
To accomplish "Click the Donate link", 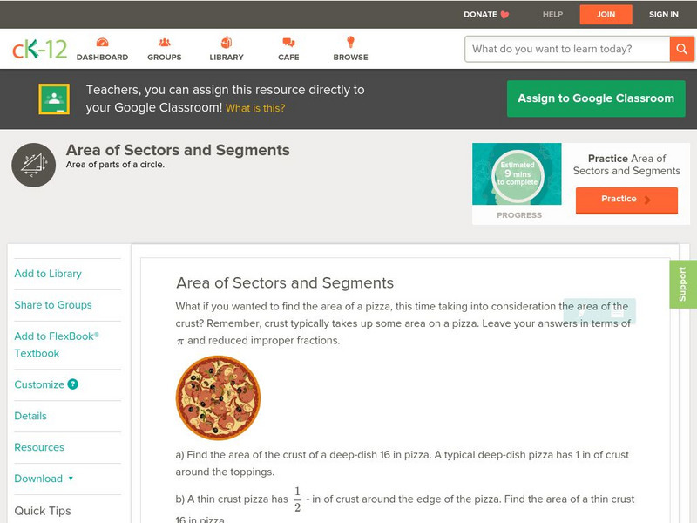I will pos(486,15).
